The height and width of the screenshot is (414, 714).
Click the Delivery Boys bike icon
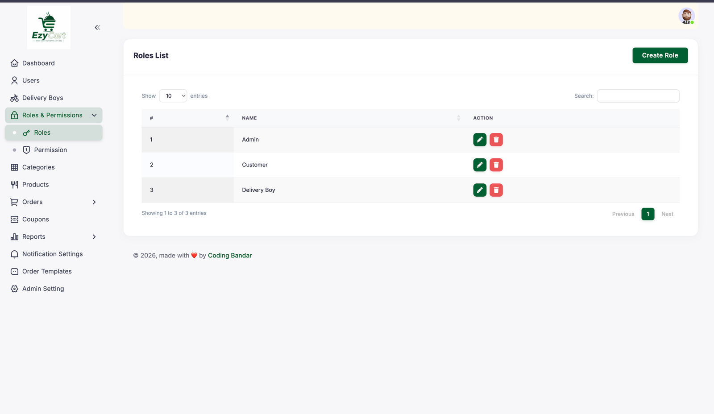[14, 98]
